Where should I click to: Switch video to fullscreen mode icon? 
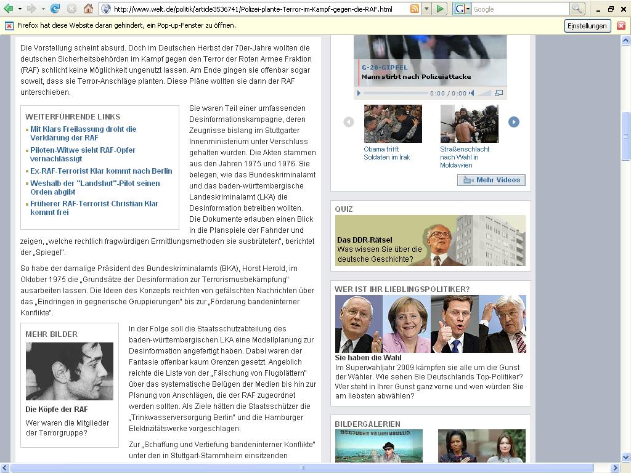499,94
